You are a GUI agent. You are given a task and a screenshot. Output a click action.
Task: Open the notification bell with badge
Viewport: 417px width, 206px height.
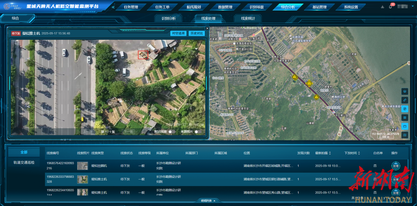tap(391, 7)
